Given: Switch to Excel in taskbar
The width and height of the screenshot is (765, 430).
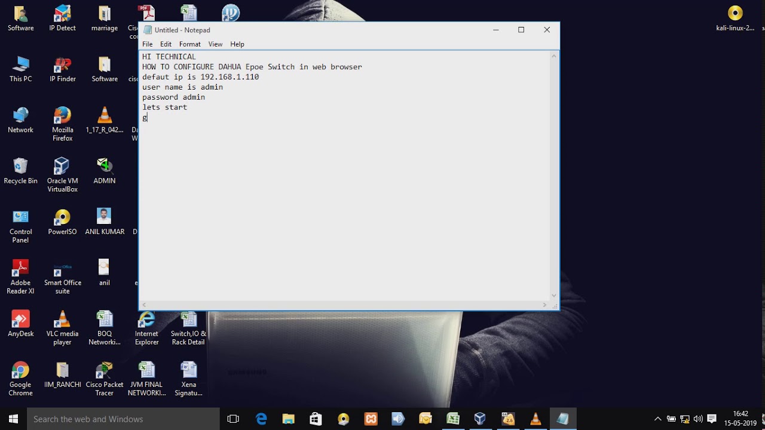Looking at the screenshot, I should tap(453, 419).
